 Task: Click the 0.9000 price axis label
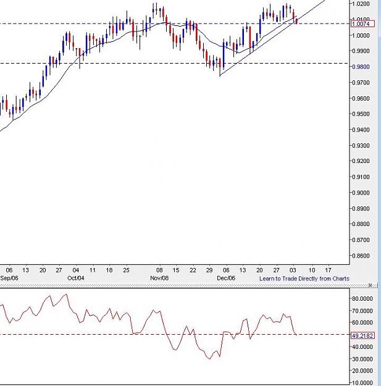pyautogui.click(x=361, y=193)
